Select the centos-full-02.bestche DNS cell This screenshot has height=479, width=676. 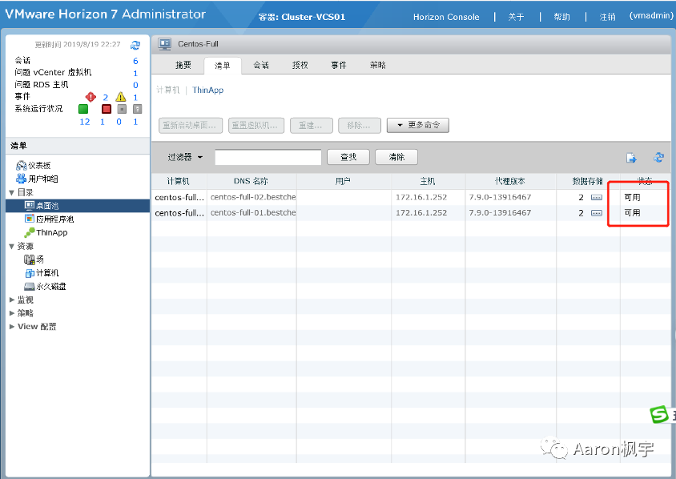(252, 197)
